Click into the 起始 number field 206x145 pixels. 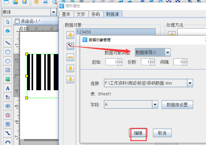tap(112, 62)
